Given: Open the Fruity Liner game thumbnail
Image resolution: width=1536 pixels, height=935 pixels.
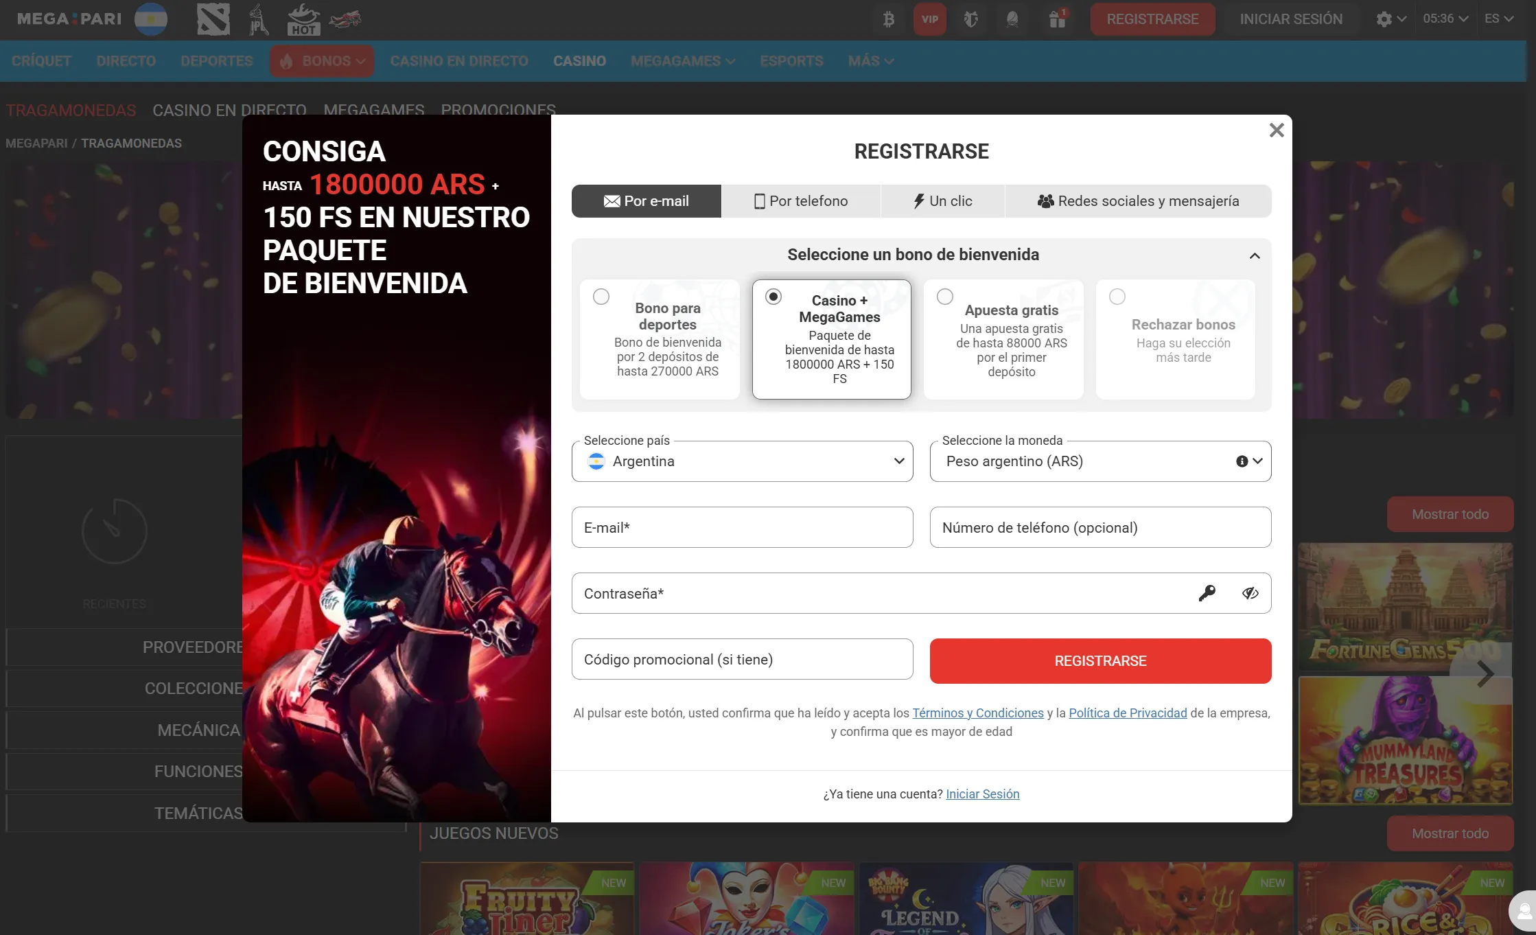Looking at the screenshot, I should [x=527, y=899].
